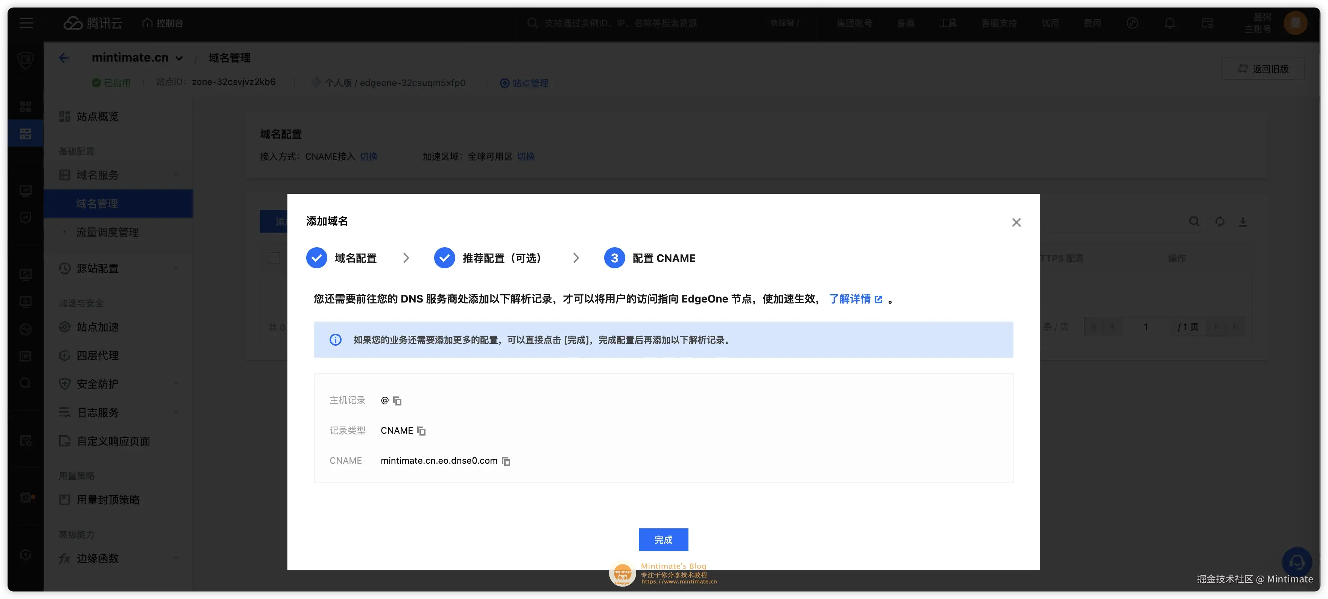Download the domain list export

point(1243,221)
